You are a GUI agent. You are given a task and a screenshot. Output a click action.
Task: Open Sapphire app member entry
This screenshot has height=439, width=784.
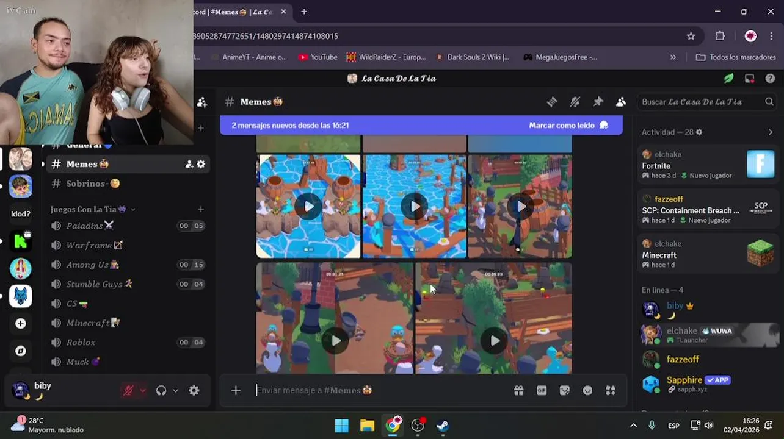pos(708,384)
